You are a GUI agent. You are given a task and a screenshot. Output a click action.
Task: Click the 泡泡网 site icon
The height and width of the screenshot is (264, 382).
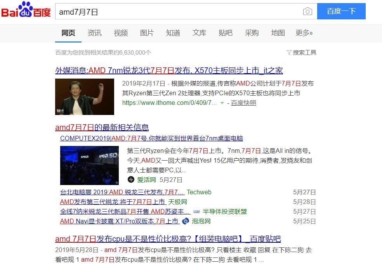click(186, 221)
